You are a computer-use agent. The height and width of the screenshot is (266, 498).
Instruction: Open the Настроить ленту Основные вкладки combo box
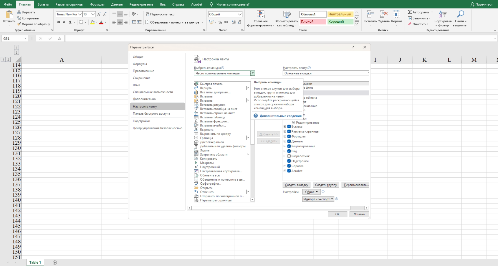pyautogui.click(x=326, y=73)
